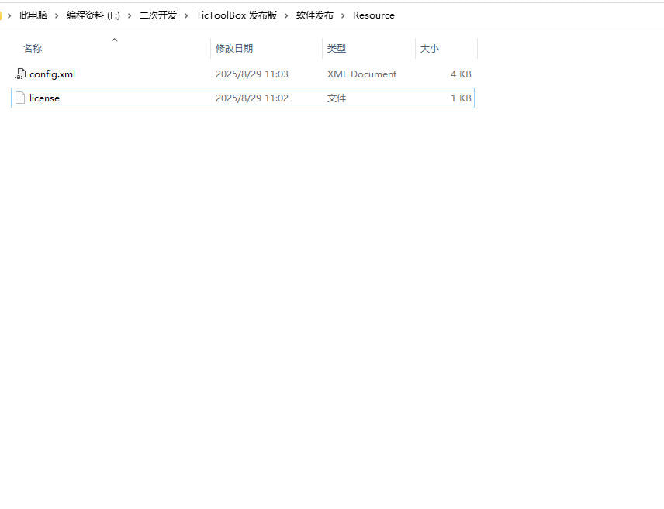The height and width of the screenshot is (509, 664).
Task: Go to 编程资料 (F:) drive in address bar
Action: [x=93, y=15]
